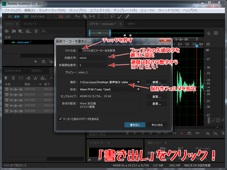227x170 pixels.
Task: Add a cue marker in Markers panel
Action: click(6, 78)
